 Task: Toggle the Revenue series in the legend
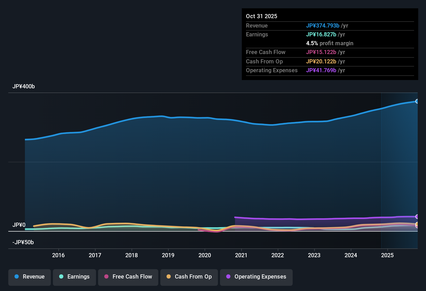[29, 277]
